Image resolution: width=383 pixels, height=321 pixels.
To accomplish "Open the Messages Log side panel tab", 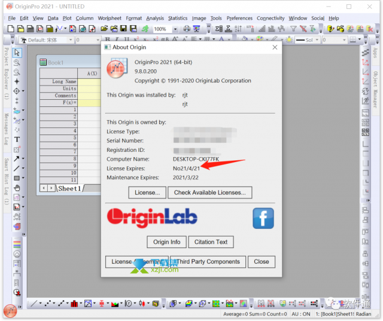I will pos(7,129).
